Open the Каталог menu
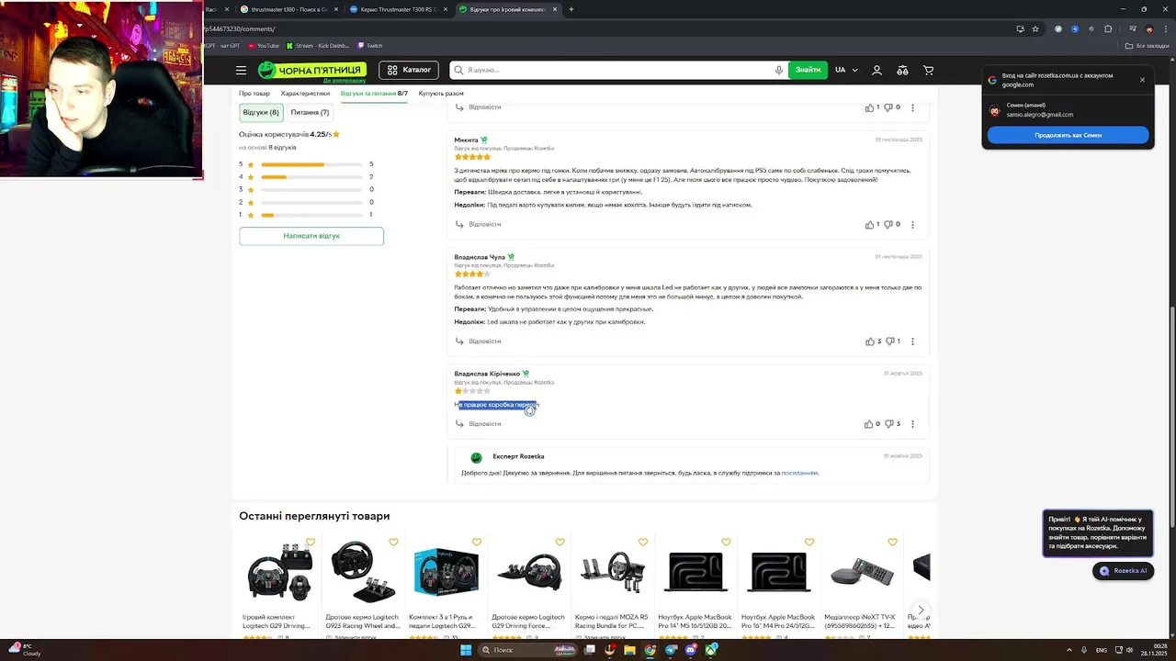Viewport: 1176px width, 661px height. pos(410,70)
